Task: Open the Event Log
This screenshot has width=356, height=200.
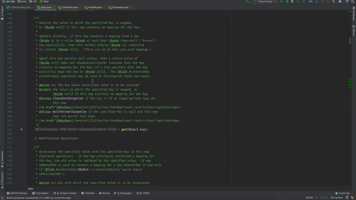Action: click(x=342, y=193)
